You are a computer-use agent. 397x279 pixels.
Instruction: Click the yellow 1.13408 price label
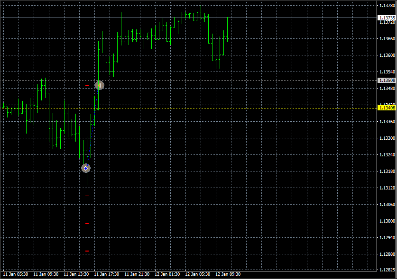(387, 108)
